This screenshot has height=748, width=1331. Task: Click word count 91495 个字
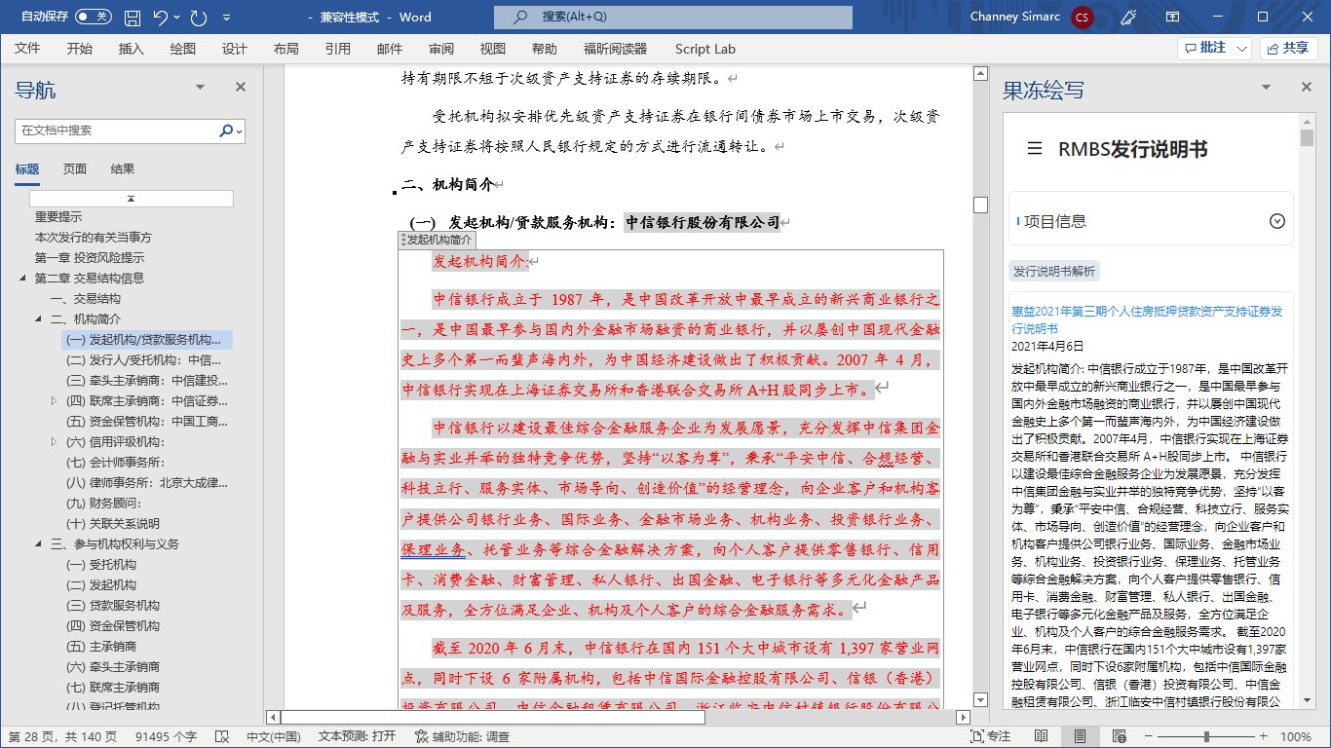(166, 737)
